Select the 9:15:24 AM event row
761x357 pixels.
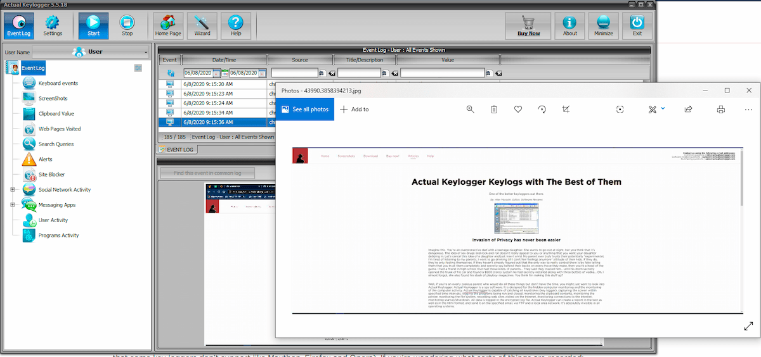[x=217, y=103]
